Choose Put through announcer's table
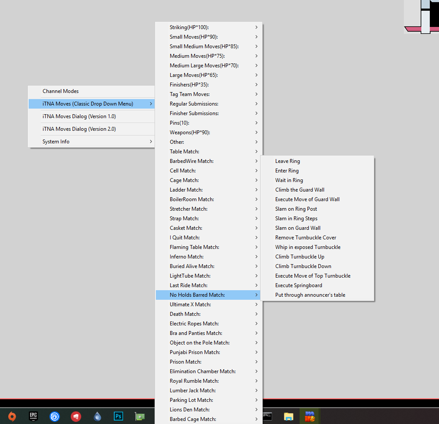The height and width of the screenshot is (424, 439). [317, 295]
